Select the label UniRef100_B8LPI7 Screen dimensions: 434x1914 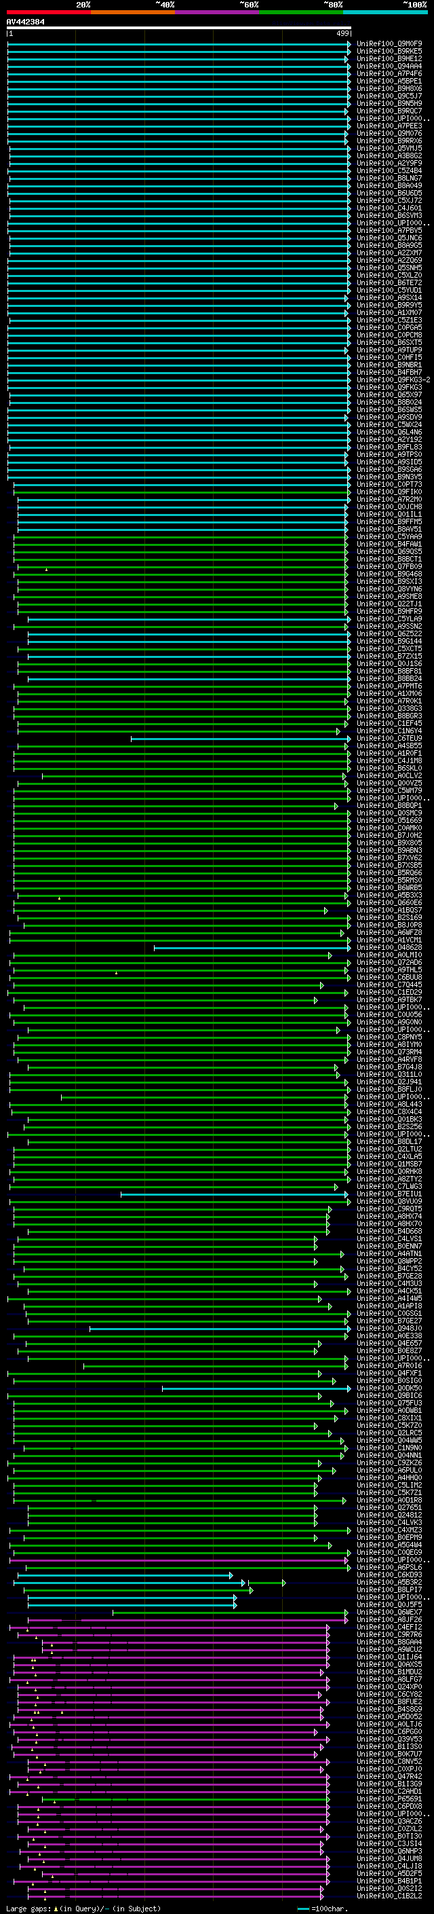(389, 1590)
